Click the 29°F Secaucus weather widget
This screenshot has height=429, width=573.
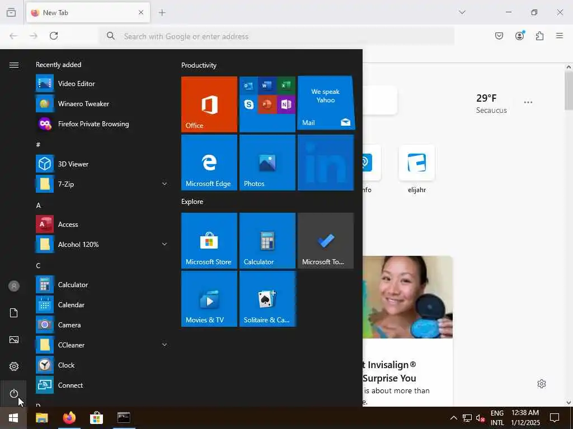tap(491, 103)
